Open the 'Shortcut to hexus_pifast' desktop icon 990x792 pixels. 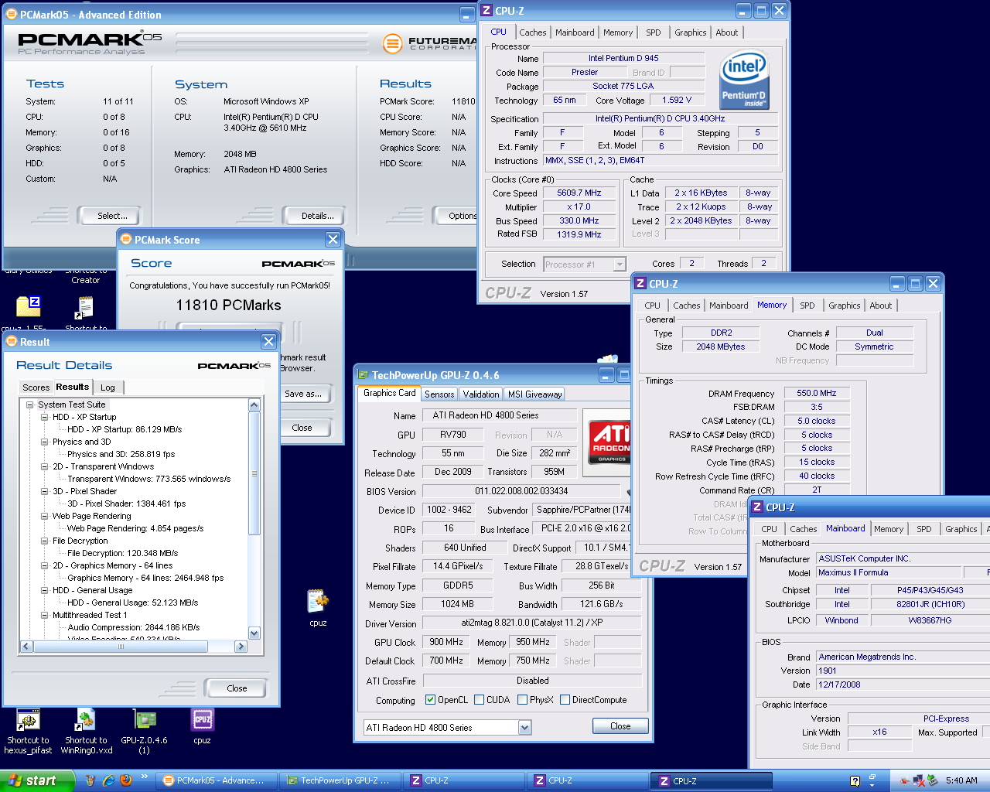click(28, 730)
